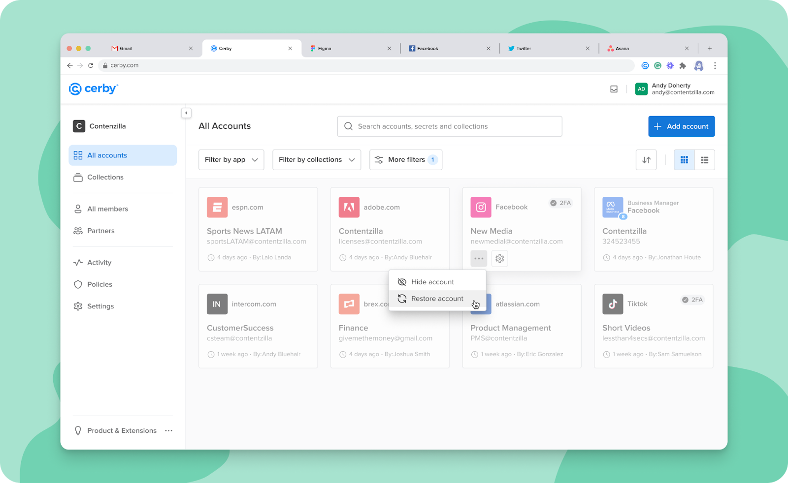
Task: Open a new browser tab with plus
Action: tap(710, 48)
